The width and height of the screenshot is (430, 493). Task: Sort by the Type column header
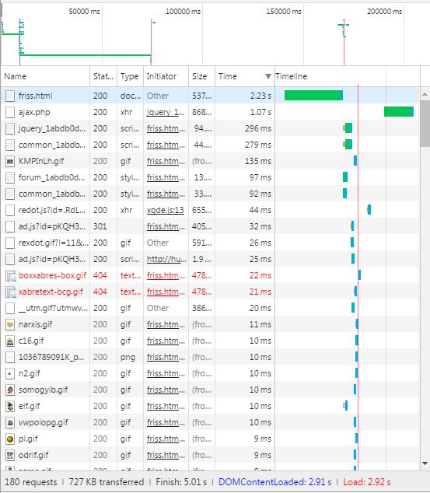click(x=129, y=76)
